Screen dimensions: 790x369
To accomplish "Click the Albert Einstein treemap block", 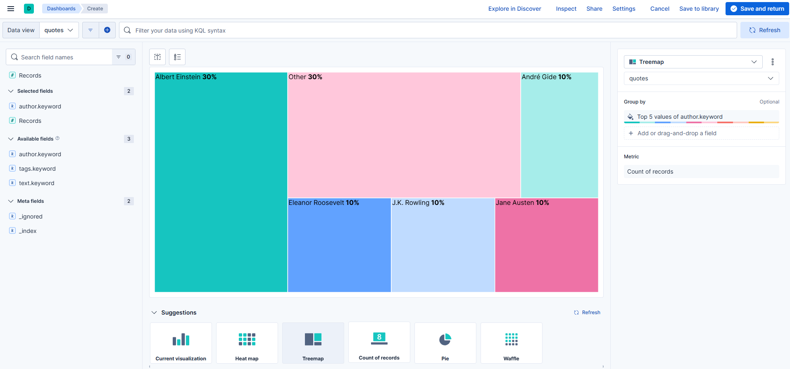I will 221,182.
